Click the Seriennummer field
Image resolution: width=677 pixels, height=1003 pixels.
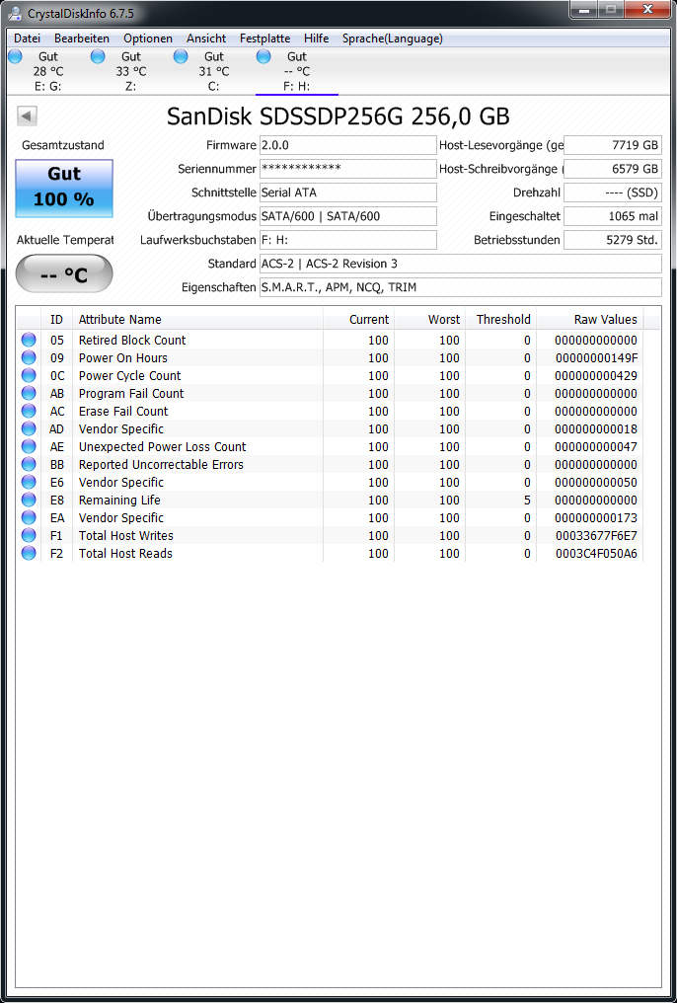[347, 169]
